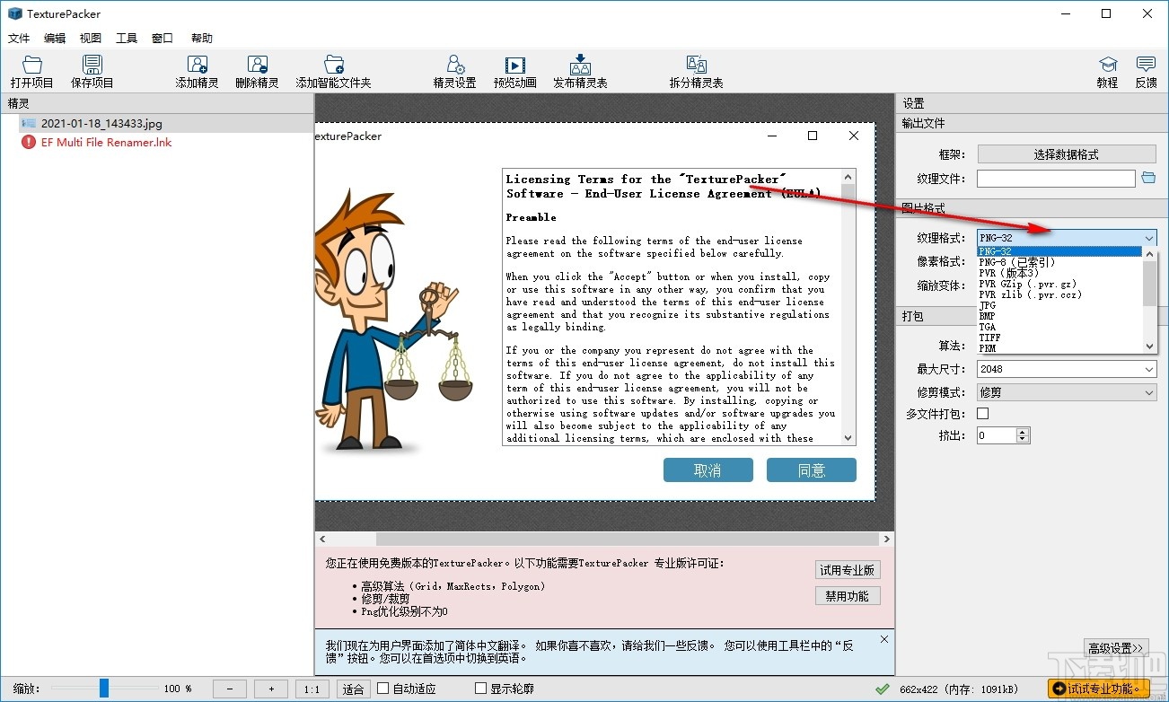Open the 最大尺寸 2048 dropdown
Screen dimensions: 1169x702
(1067, 369)
